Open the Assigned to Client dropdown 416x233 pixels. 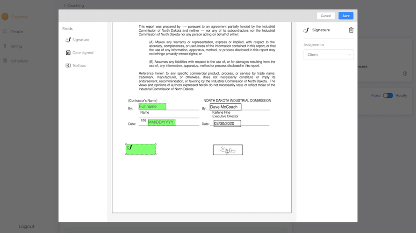[x=329, y=55]
